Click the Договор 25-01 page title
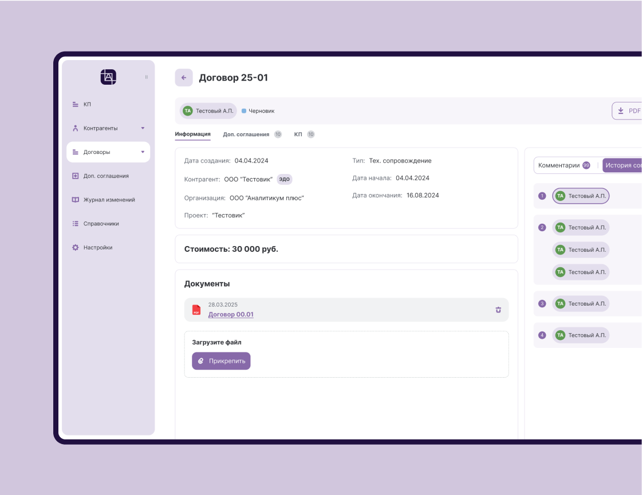 (234, 78)
